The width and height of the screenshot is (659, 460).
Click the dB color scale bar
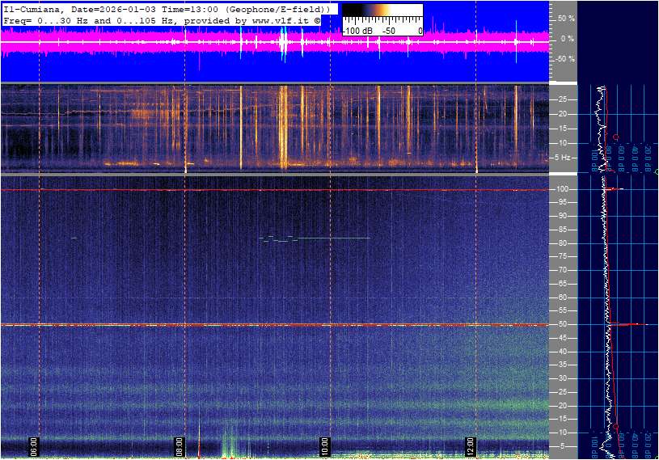pos(382,12)
